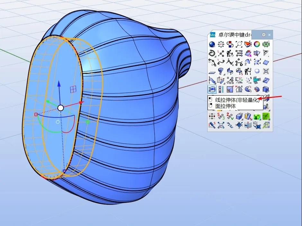The image size is (302, 226).
Task: Click the mirror shapes icon marked M 3
Action: click(239, 90)
